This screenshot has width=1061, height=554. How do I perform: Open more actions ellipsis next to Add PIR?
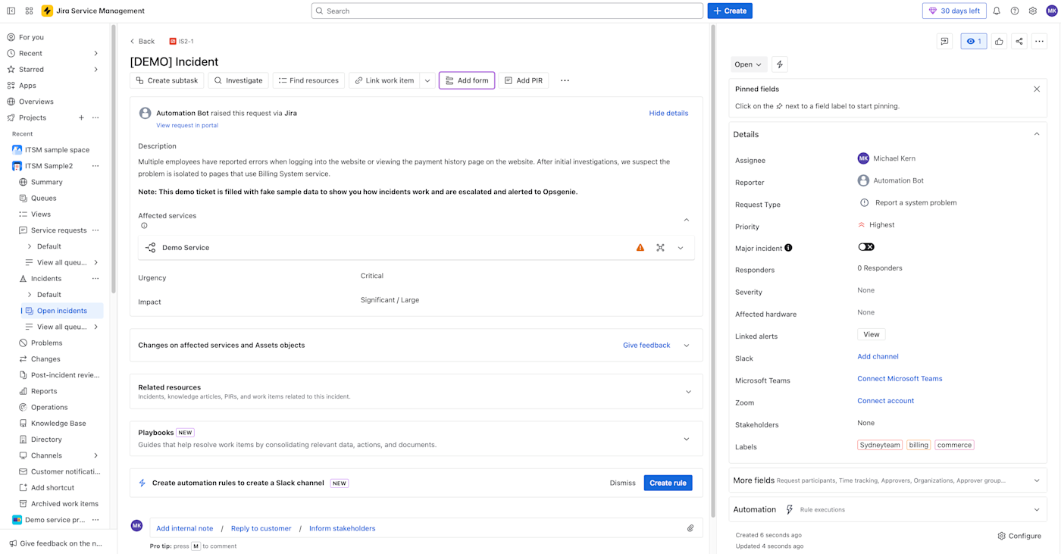coord(565,80)
